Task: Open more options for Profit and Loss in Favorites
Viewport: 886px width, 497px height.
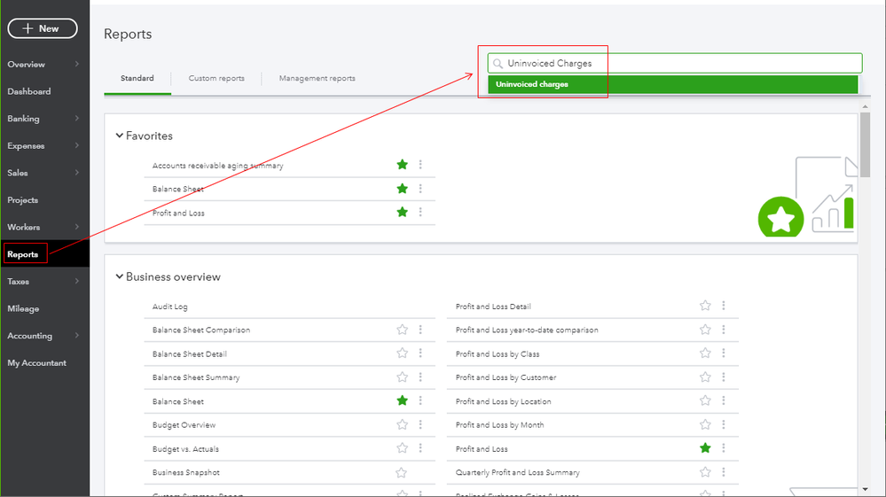Action: [x=420, y=212]
